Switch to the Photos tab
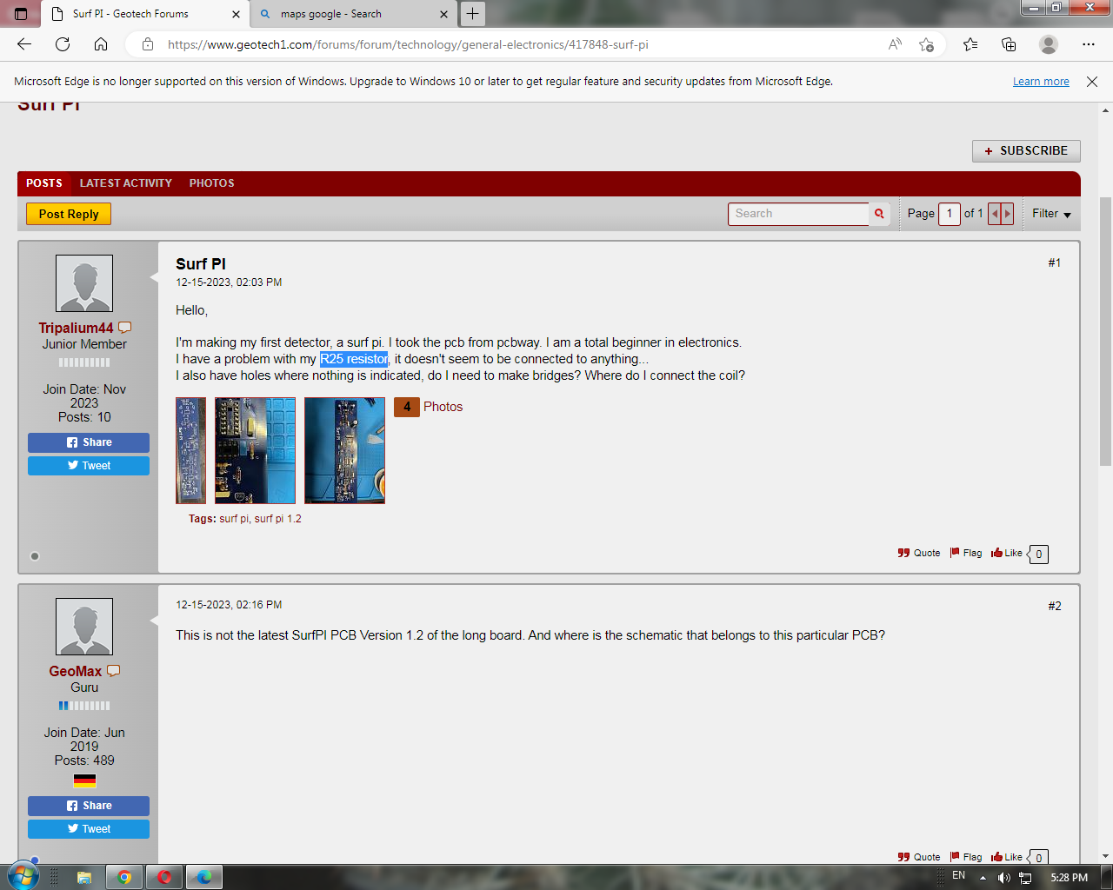Screen dimensions: 1113x890 tap(212, 183)
